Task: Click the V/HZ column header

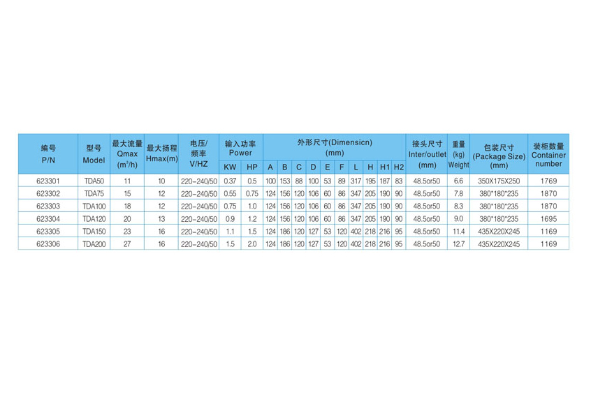Action: [198, 154]
